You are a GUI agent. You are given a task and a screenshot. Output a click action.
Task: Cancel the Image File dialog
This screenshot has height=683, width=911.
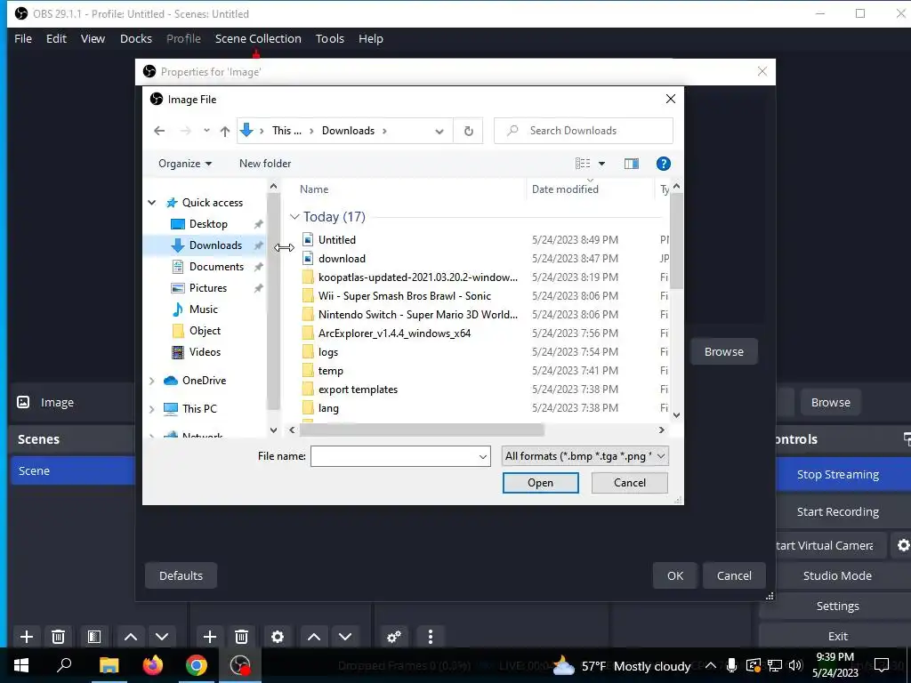[x=629, y=483]
